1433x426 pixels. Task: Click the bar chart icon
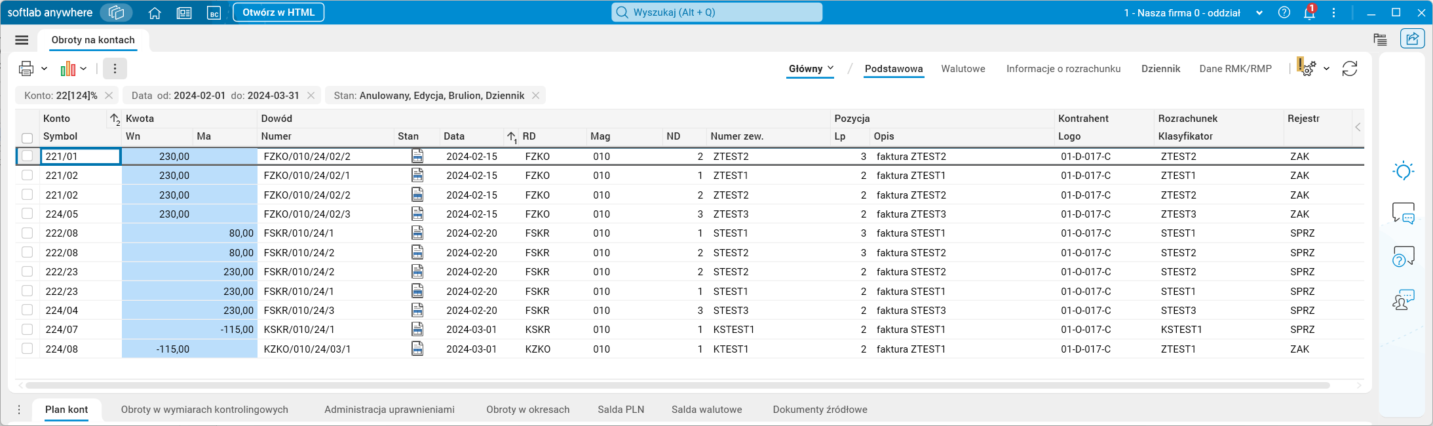click(x=68, y=68)
